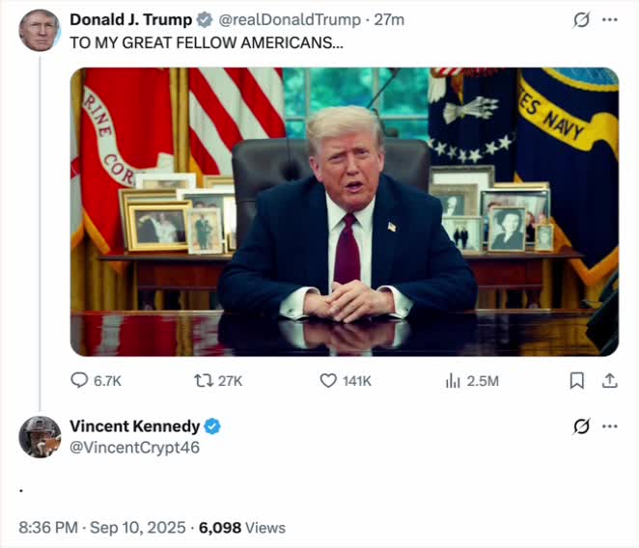Click verified badge next to Vincent Kennedy
Image resolution: width=639 pixels, height=548 pixels.
[212, 426]
